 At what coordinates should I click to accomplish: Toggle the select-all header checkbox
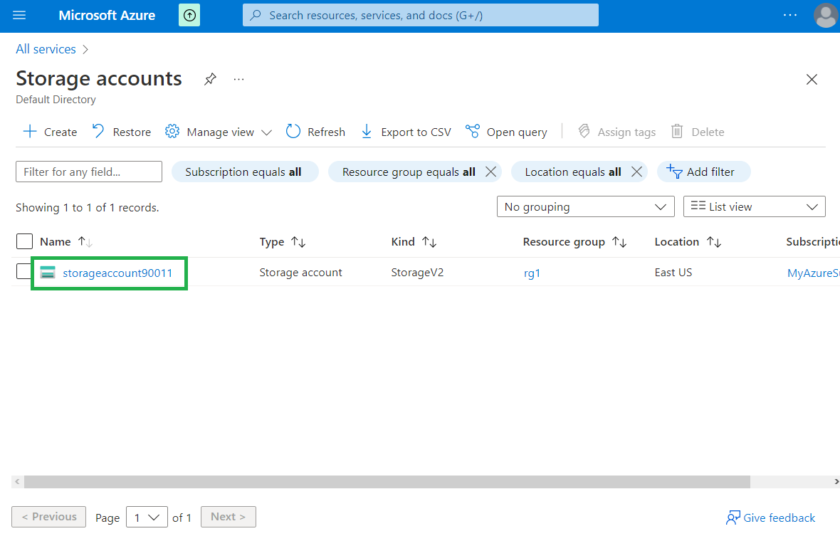(25, 241)
